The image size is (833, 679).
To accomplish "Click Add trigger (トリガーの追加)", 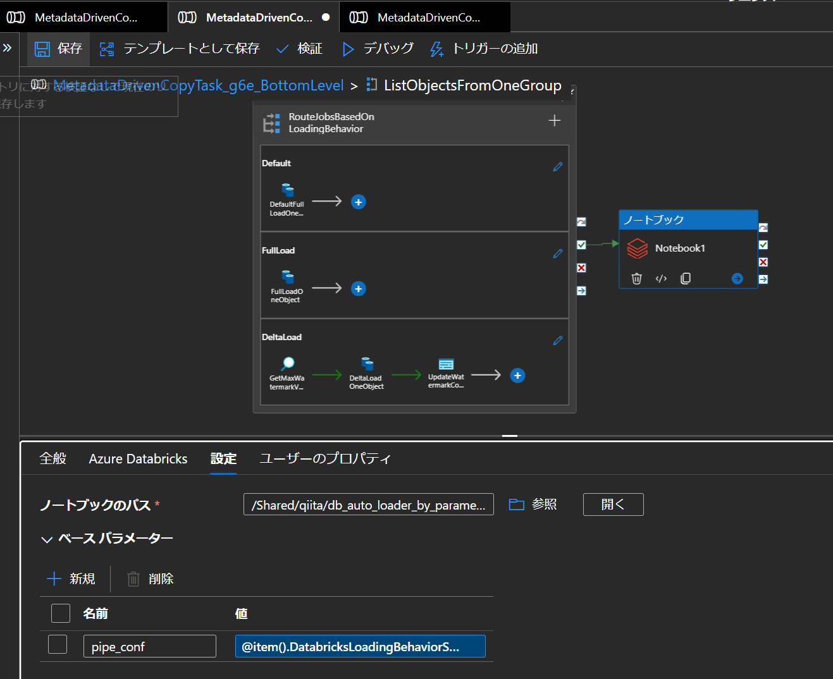I will coord(484,49).
